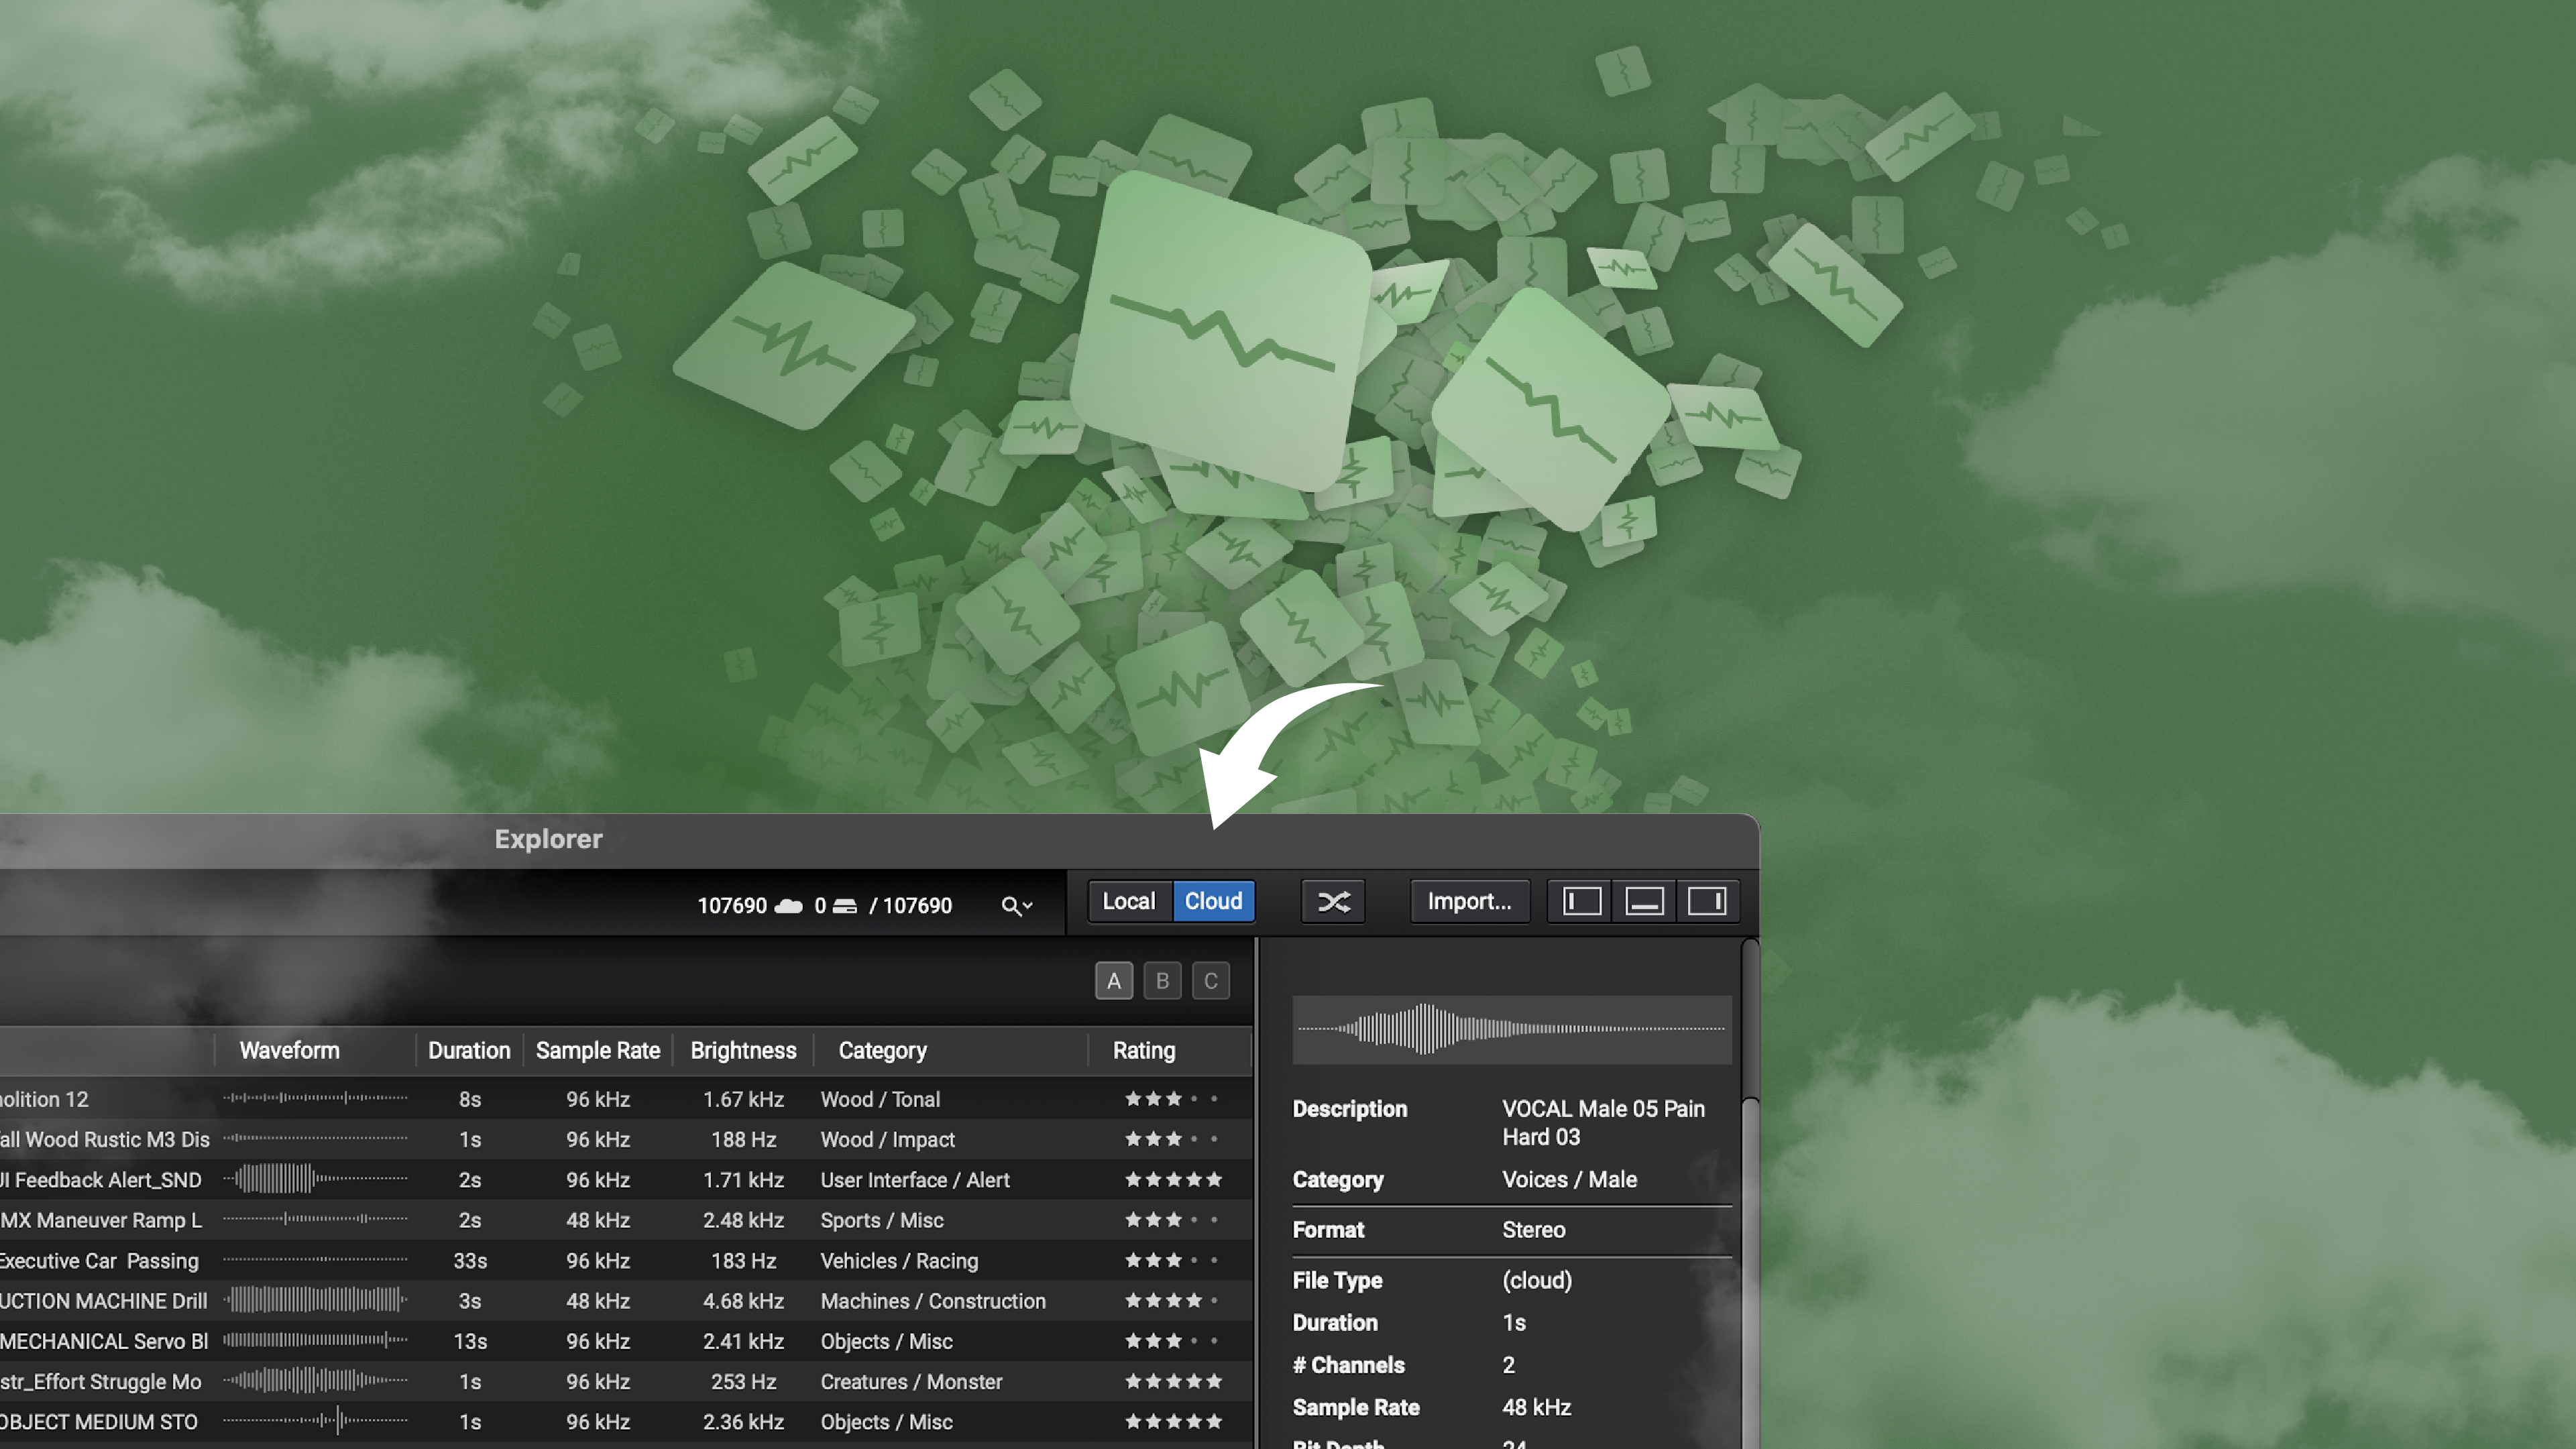Image resolution: width=2576 pixels, height=1449 pixels.
Task: Select the right panel layout icon
Action: point(1709,900)
